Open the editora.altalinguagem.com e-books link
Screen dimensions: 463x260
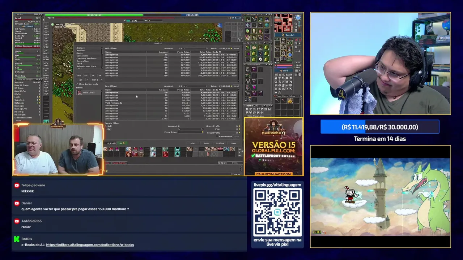coord(90,245)
